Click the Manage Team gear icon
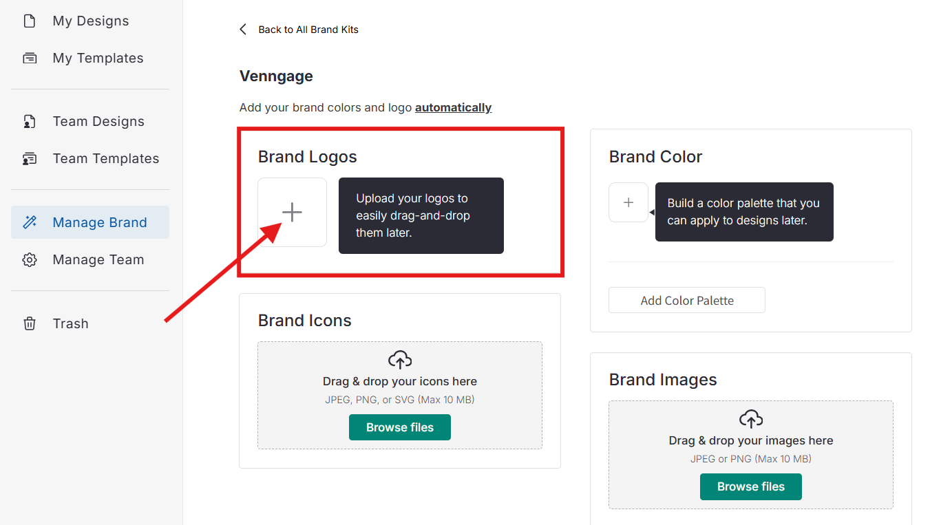The height and width of the screenshot is (525, 930). 30,260
